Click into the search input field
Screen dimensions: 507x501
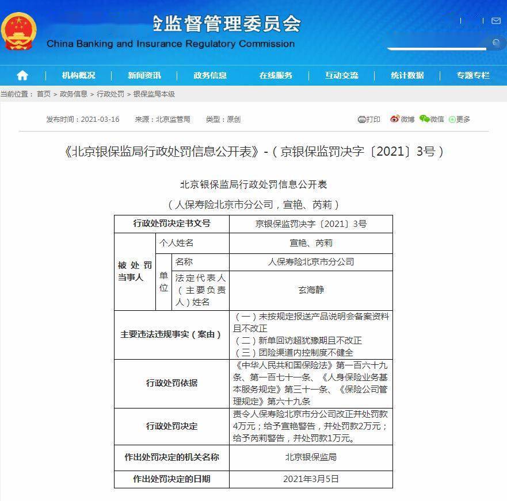click(x=437, y=42)
